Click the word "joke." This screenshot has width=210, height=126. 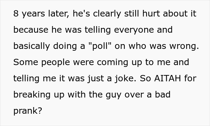pos(125,79)
